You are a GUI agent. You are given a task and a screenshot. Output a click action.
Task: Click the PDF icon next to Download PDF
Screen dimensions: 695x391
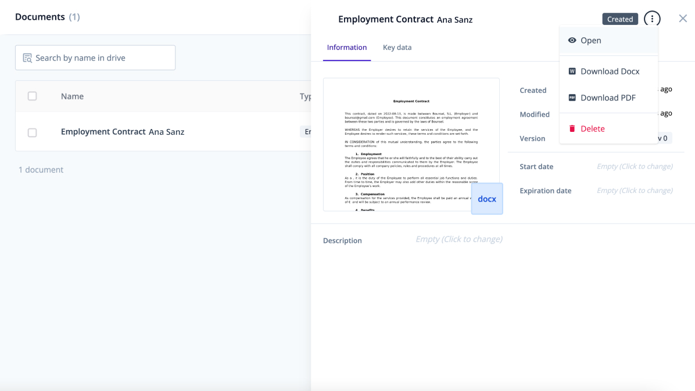pos(572,98)
